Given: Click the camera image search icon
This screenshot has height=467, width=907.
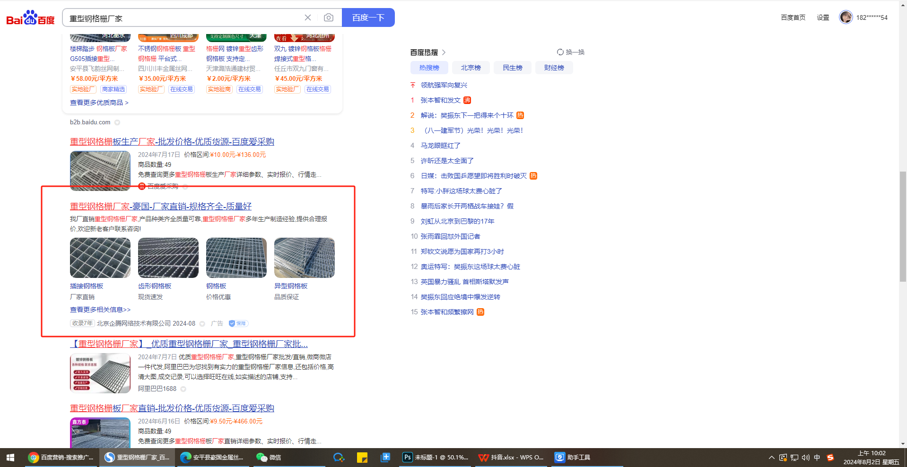Looking at the screenshot, I should click(x=328, y=17).
